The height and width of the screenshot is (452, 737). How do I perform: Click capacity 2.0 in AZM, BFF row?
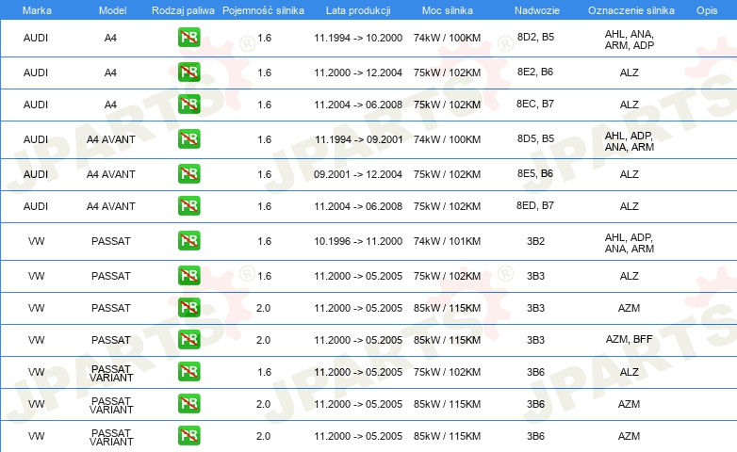pyautogui.click(x=263, y=340)
